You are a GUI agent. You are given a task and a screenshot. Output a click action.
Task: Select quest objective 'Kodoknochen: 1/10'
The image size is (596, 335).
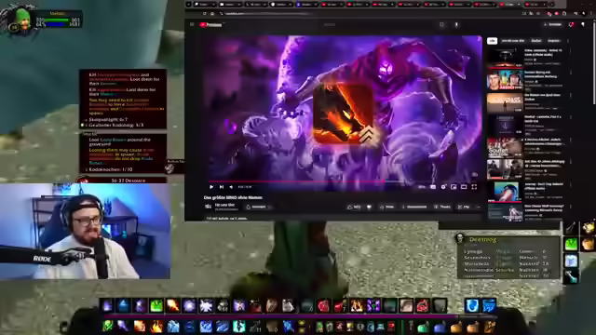point(111,169)
